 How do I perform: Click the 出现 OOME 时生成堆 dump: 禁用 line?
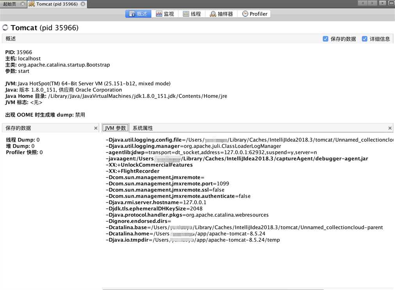pos(45,115)
